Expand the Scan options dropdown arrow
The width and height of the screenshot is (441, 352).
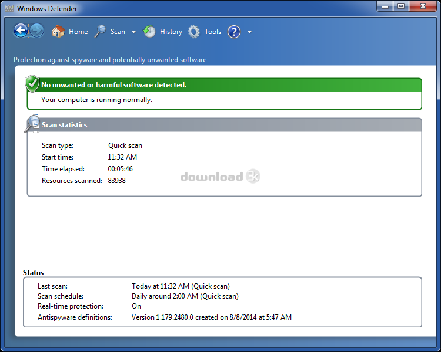point(133,32)
